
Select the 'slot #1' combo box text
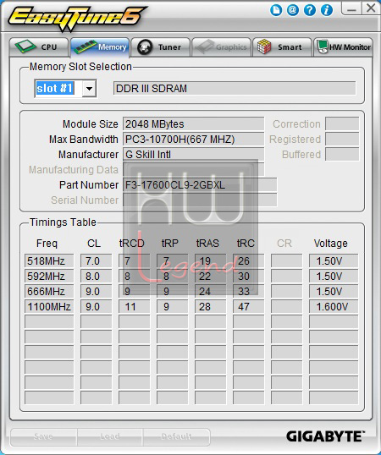55,88
